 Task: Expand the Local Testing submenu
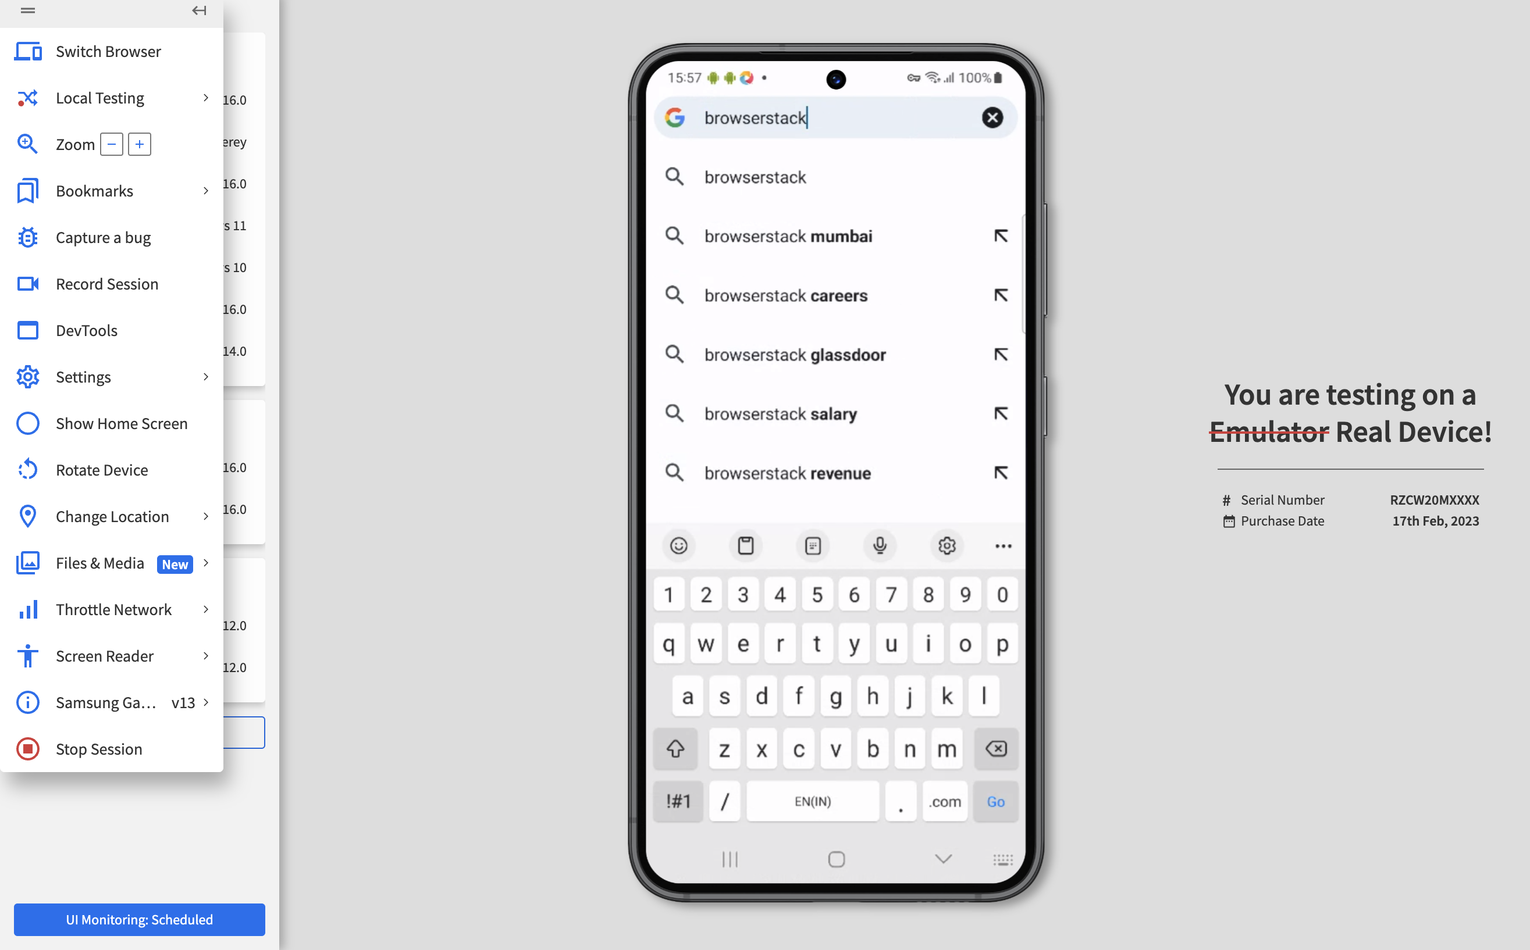tap(205, 98)
